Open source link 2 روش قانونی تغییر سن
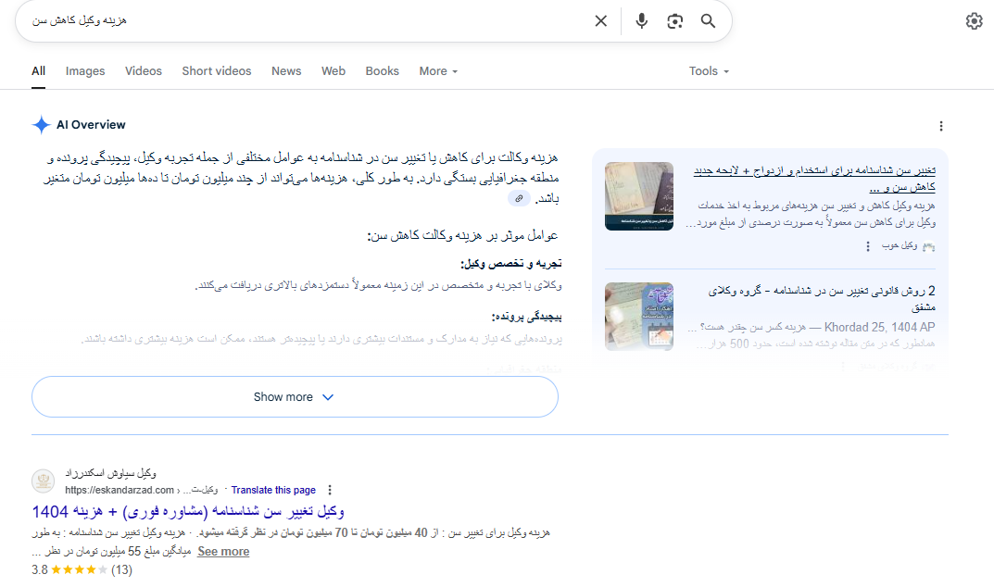The image size is (994, 587). 822,298
